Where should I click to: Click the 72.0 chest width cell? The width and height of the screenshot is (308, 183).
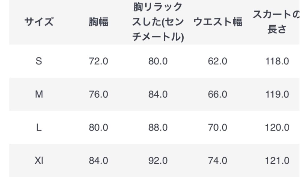98,61
